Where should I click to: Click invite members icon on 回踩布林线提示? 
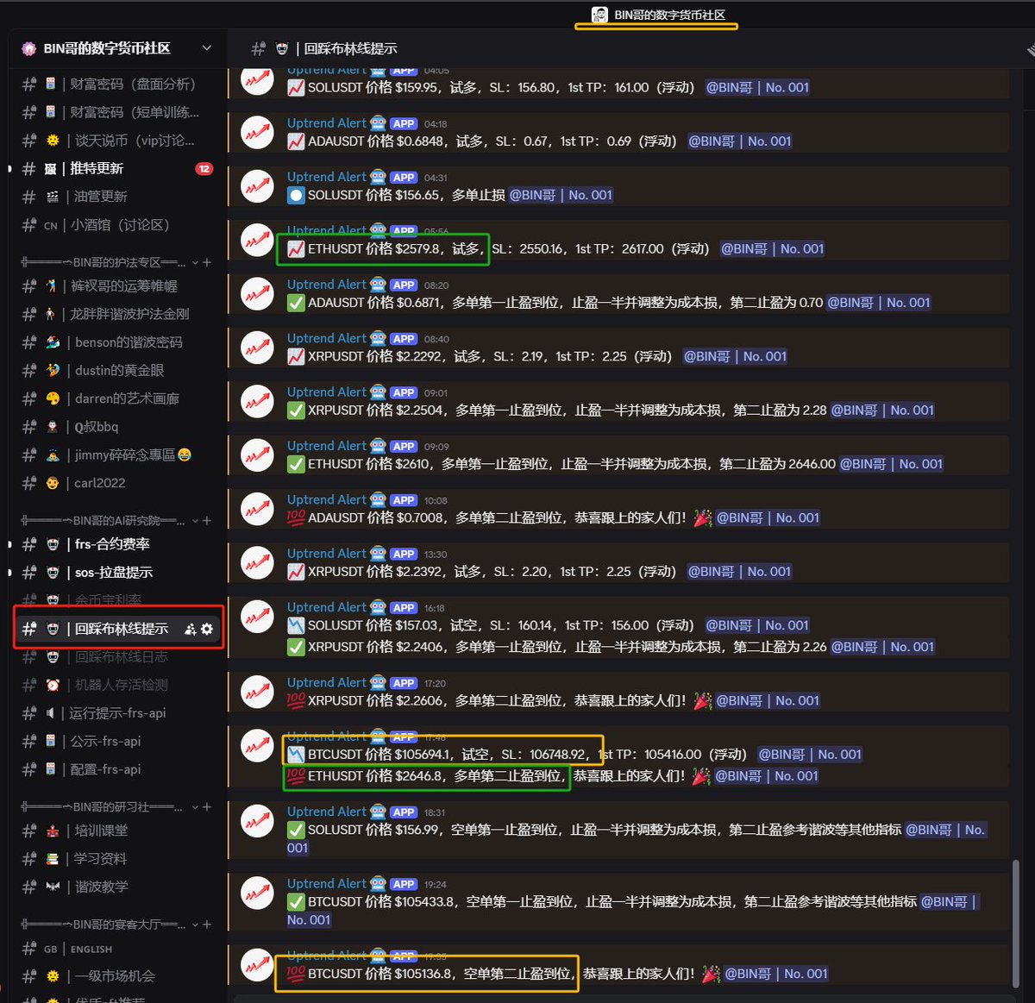190,629
